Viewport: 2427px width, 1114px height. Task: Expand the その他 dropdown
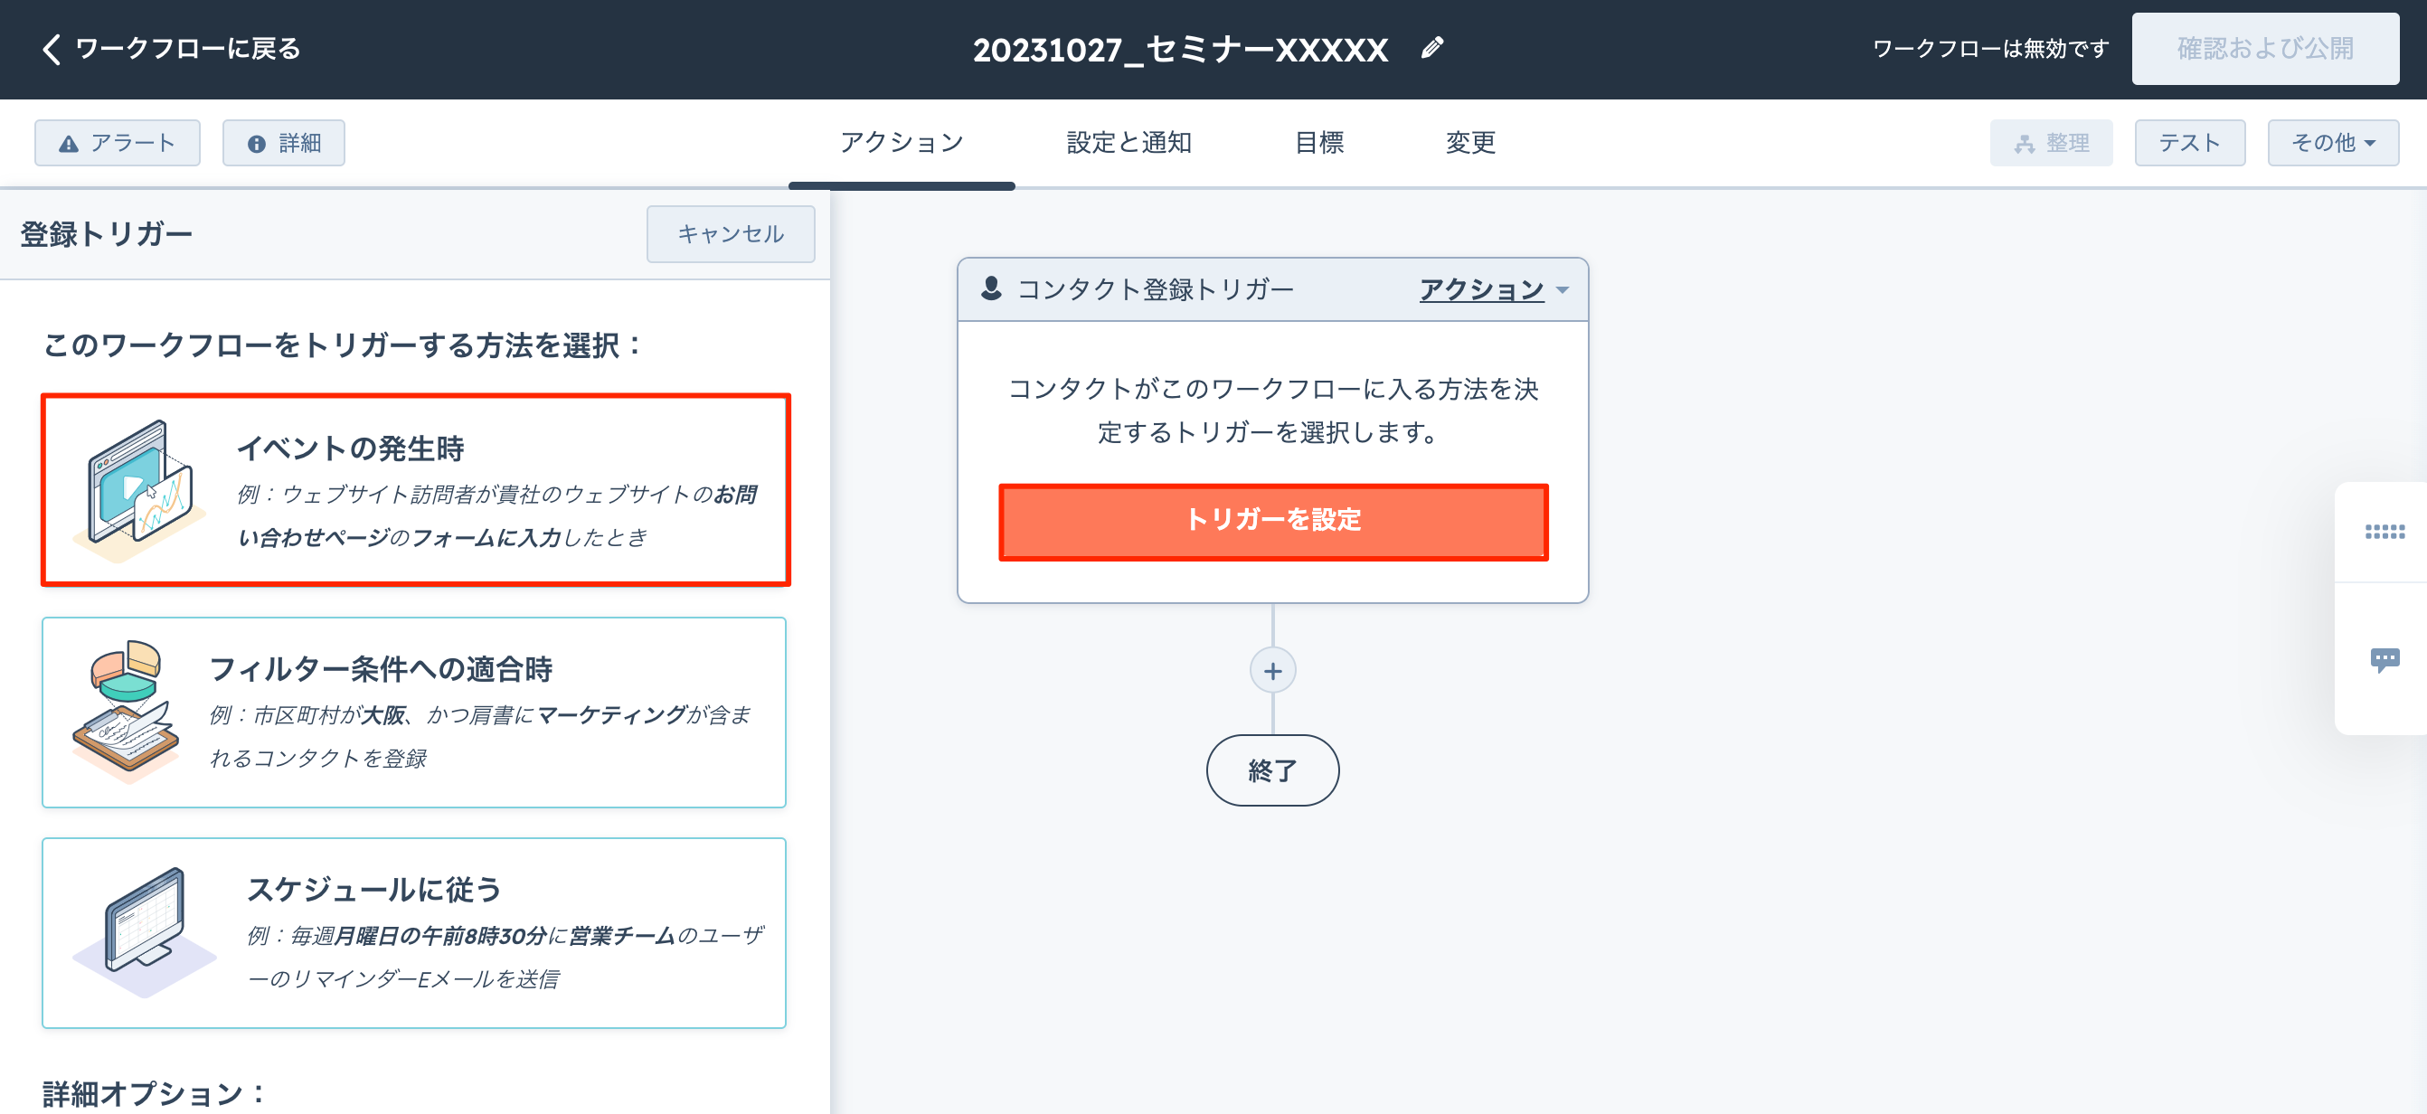pos(2333,143)
